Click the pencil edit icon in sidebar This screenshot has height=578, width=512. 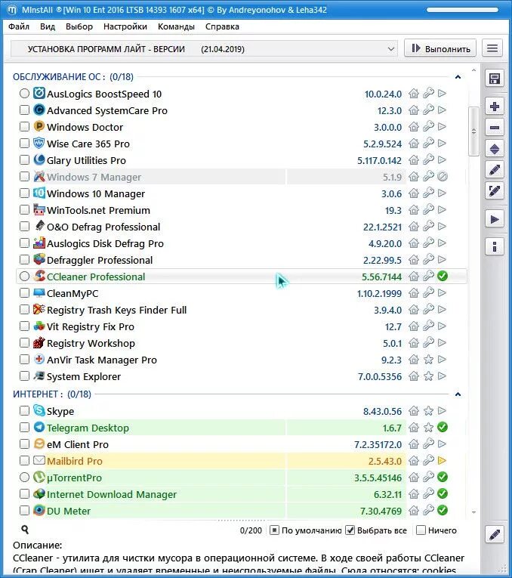click(x=495, y=170)
